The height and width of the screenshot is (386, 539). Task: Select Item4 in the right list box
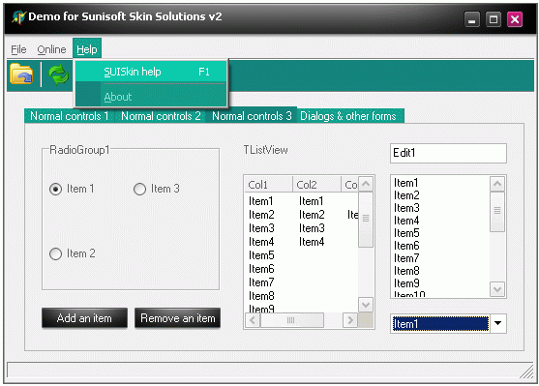406,221
